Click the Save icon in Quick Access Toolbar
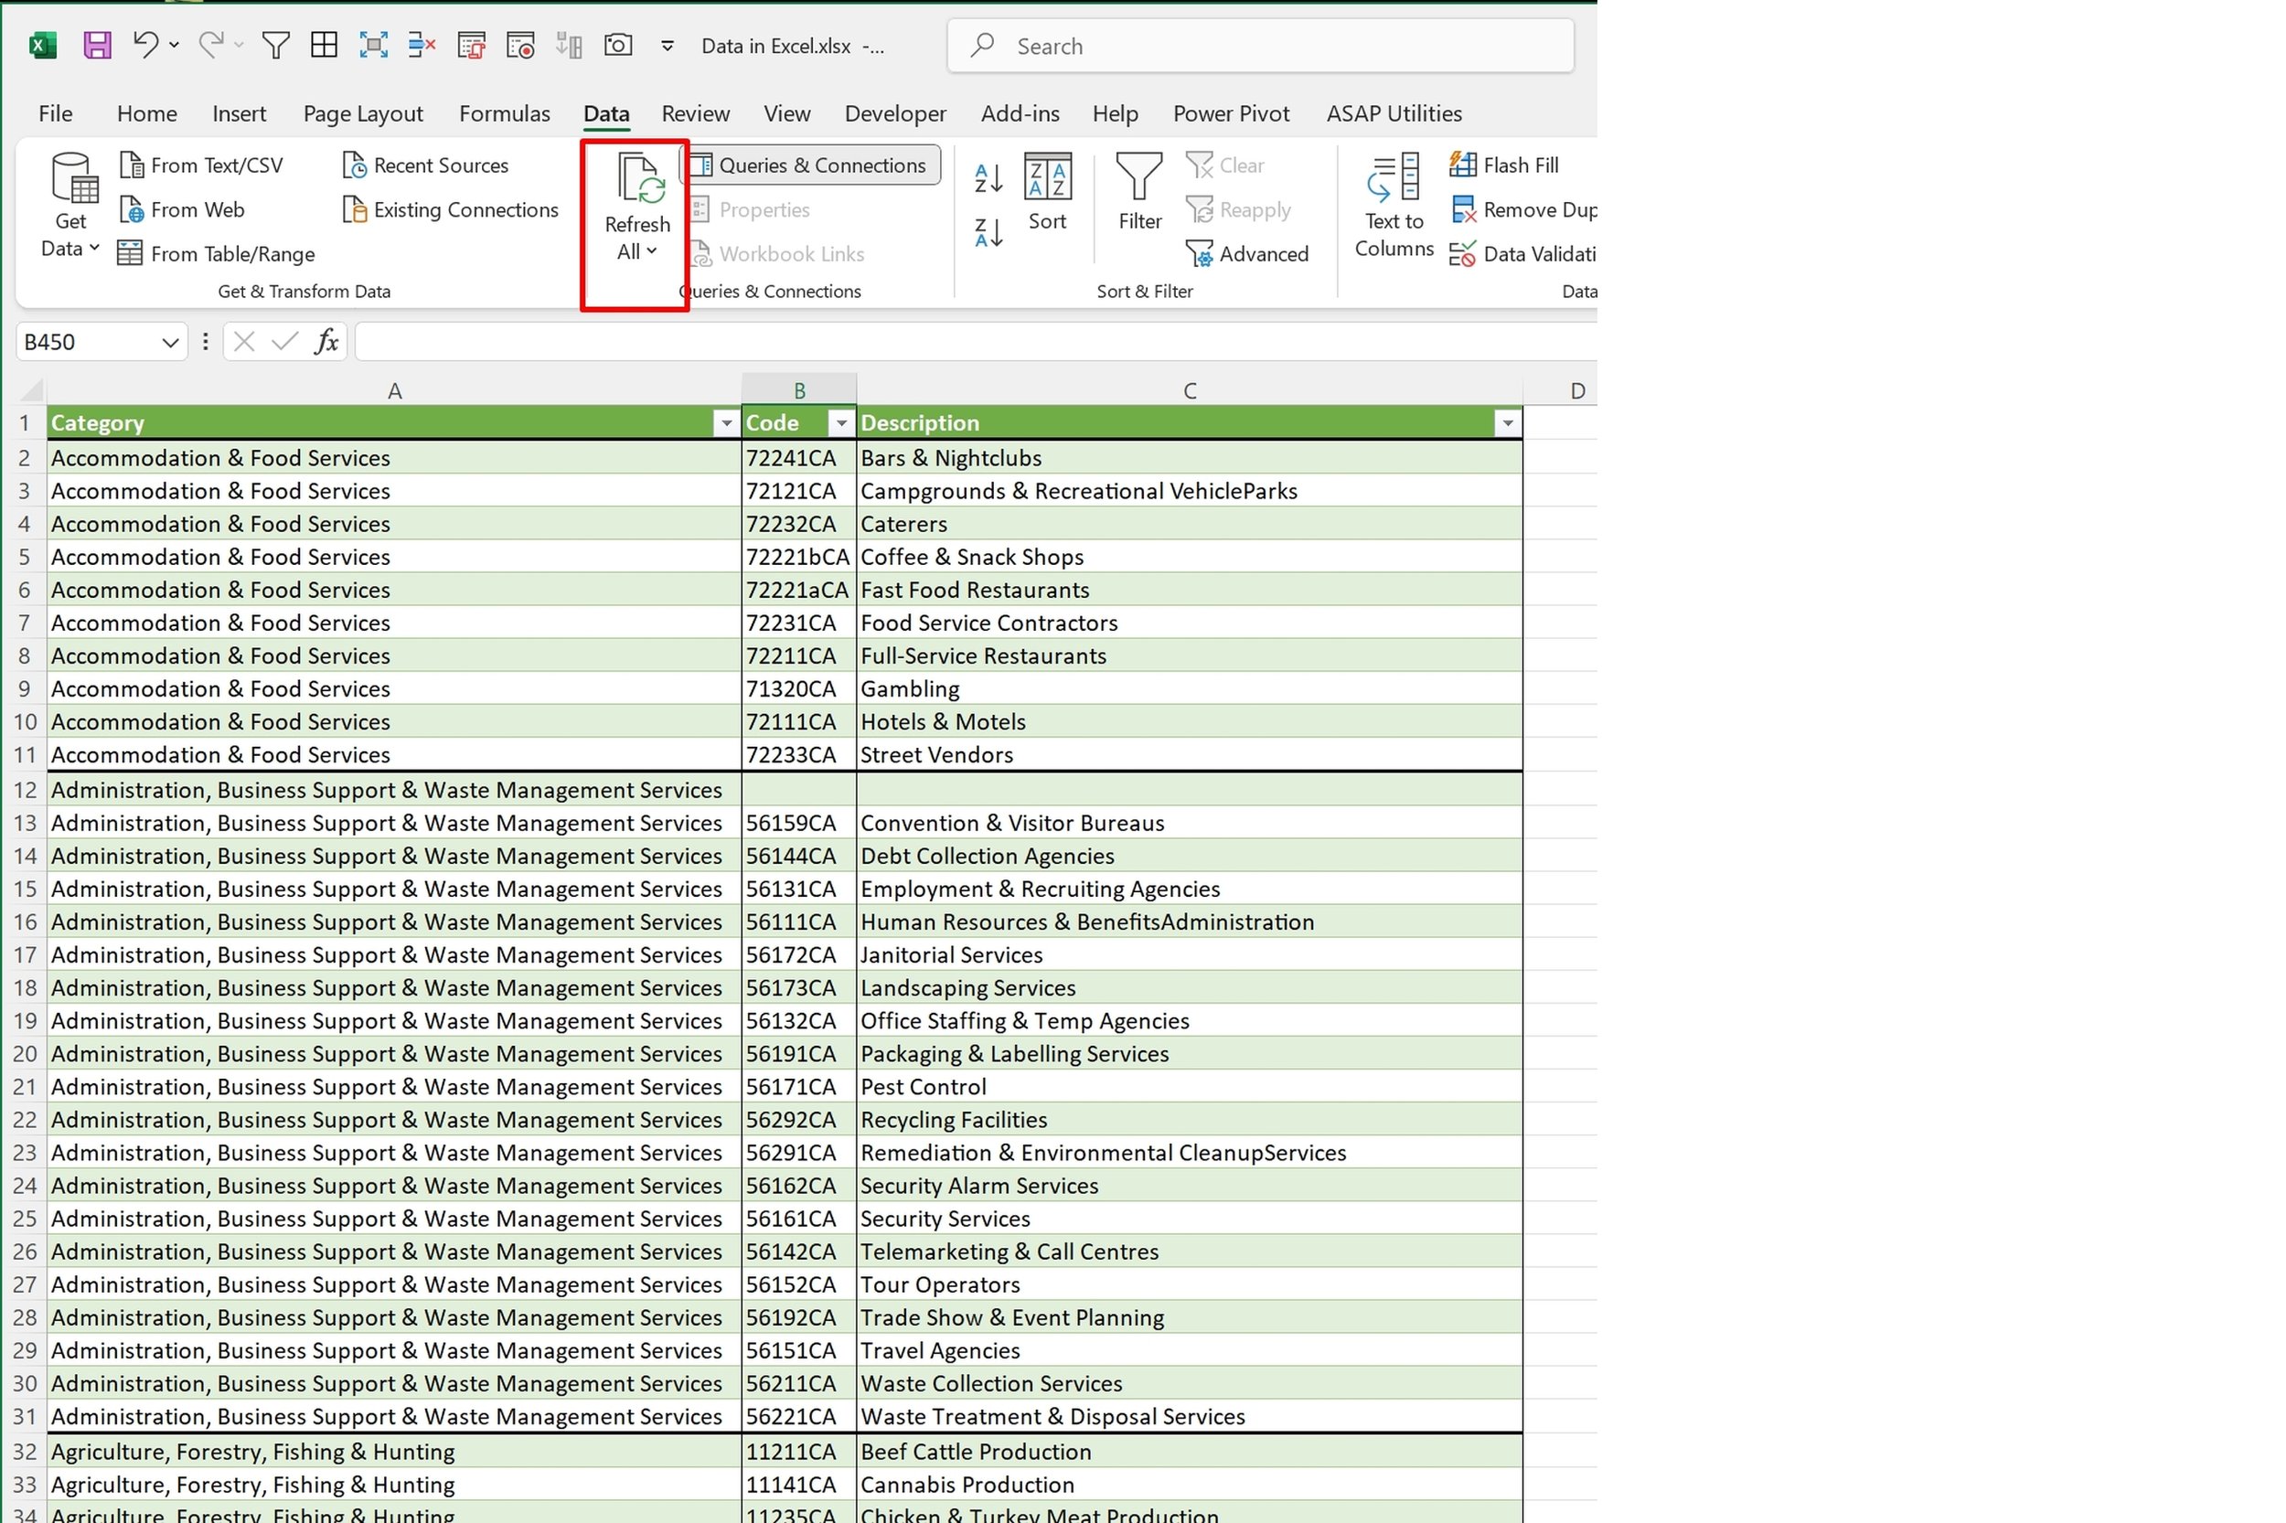 pyautogui.click(x=97, y=45)
